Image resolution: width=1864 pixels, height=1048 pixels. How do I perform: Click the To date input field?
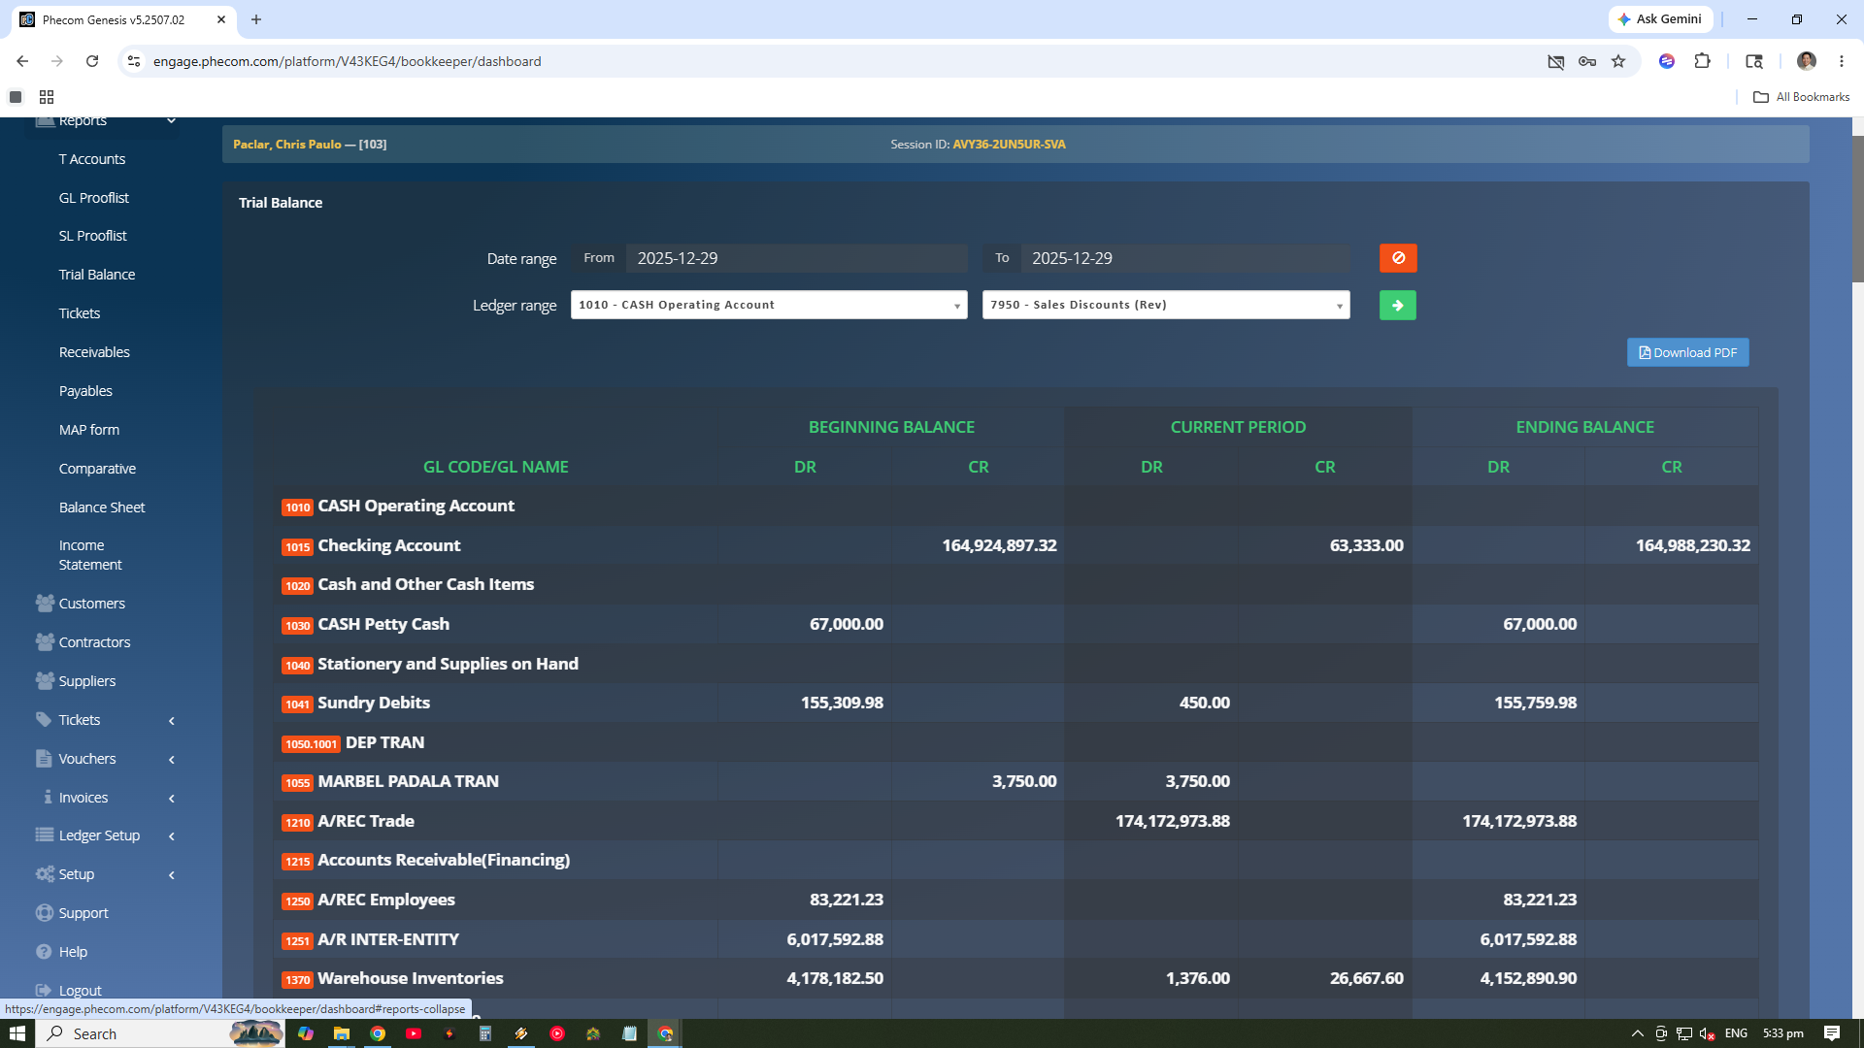pos(1184,258)
